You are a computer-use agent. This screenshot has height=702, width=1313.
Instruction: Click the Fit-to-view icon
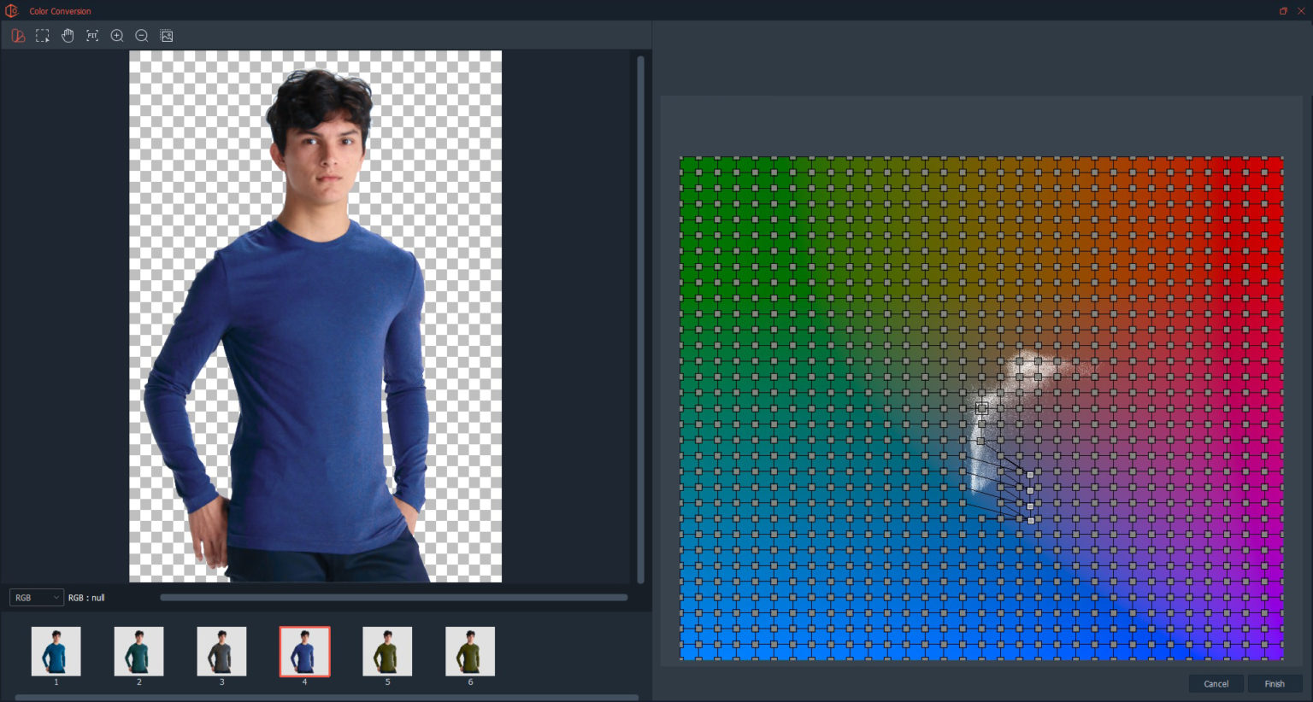pos(91,36)
